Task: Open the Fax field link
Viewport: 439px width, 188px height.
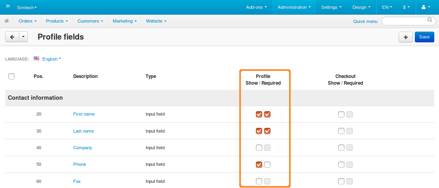Action: point(77,181)
